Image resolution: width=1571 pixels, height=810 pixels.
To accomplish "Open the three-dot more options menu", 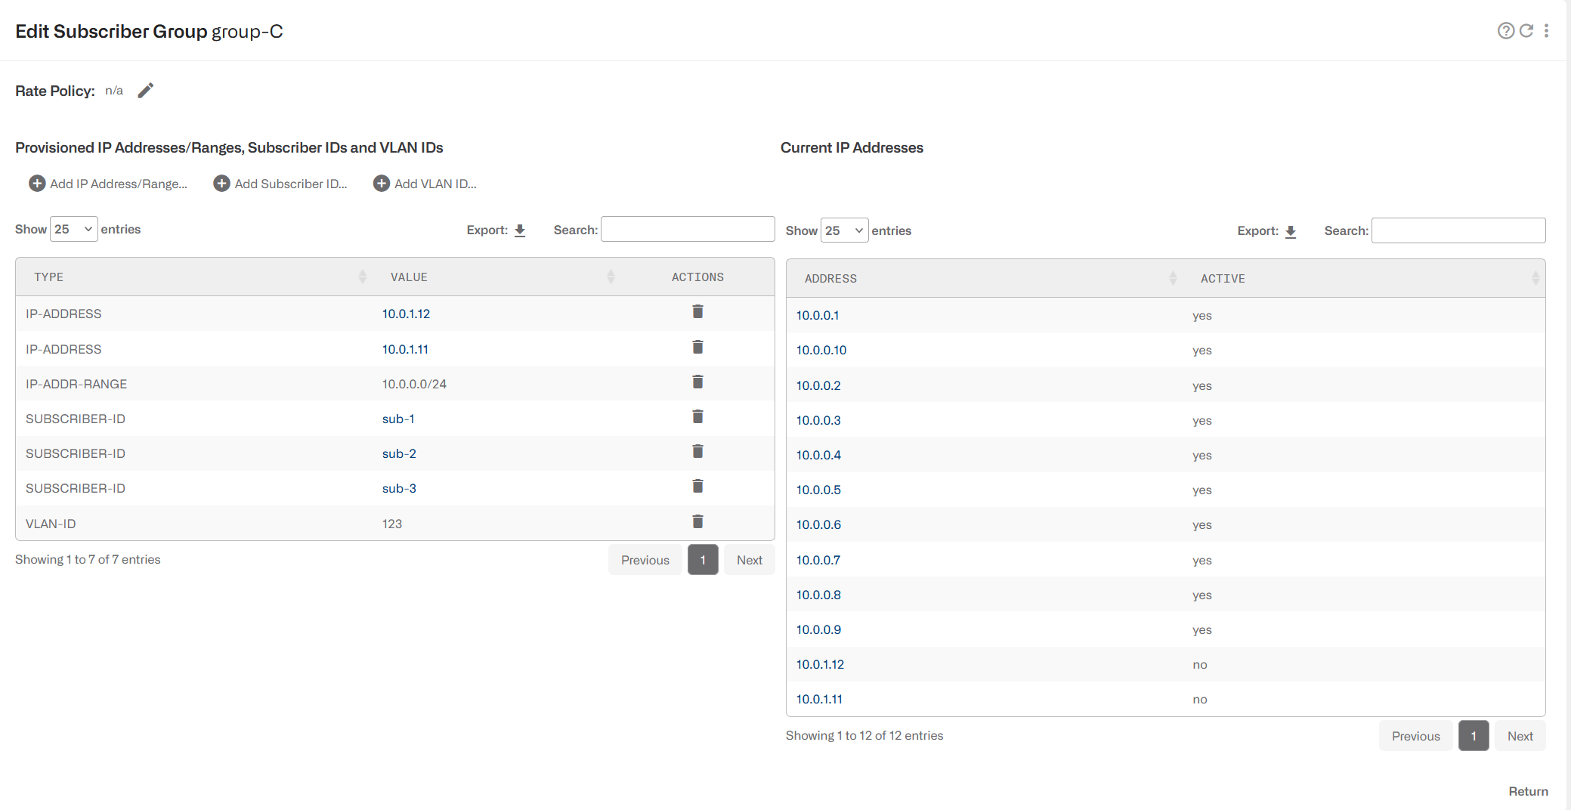I will [x=1546, y=31].
